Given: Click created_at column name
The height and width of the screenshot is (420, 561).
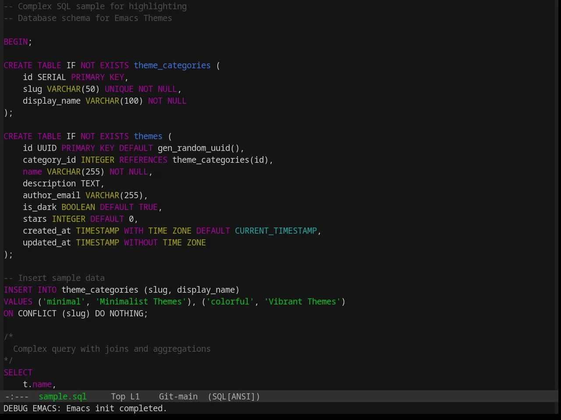Looking at the screenshot, I should click(47, 231).
